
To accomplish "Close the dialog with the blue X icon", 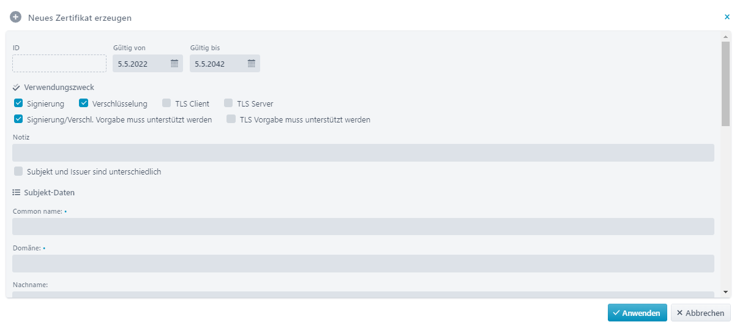I will pos(727,17).
